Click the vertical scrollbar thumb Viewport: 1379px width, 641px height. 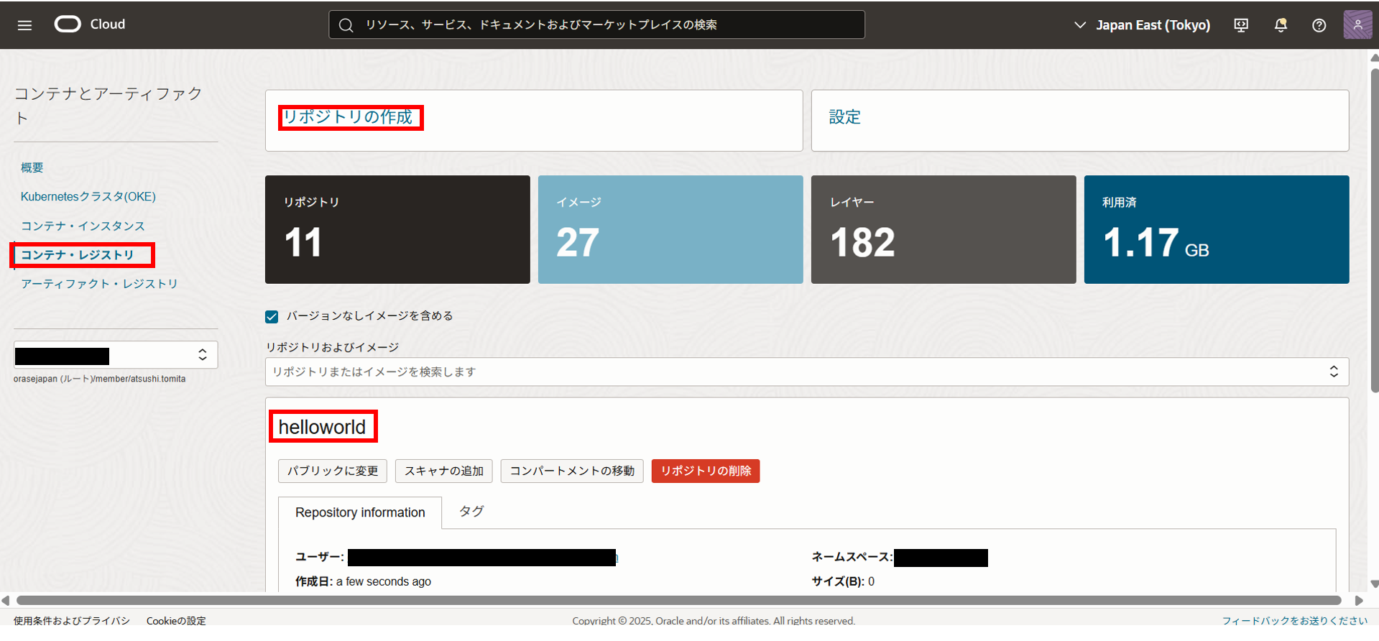(x=1375, y=230)
